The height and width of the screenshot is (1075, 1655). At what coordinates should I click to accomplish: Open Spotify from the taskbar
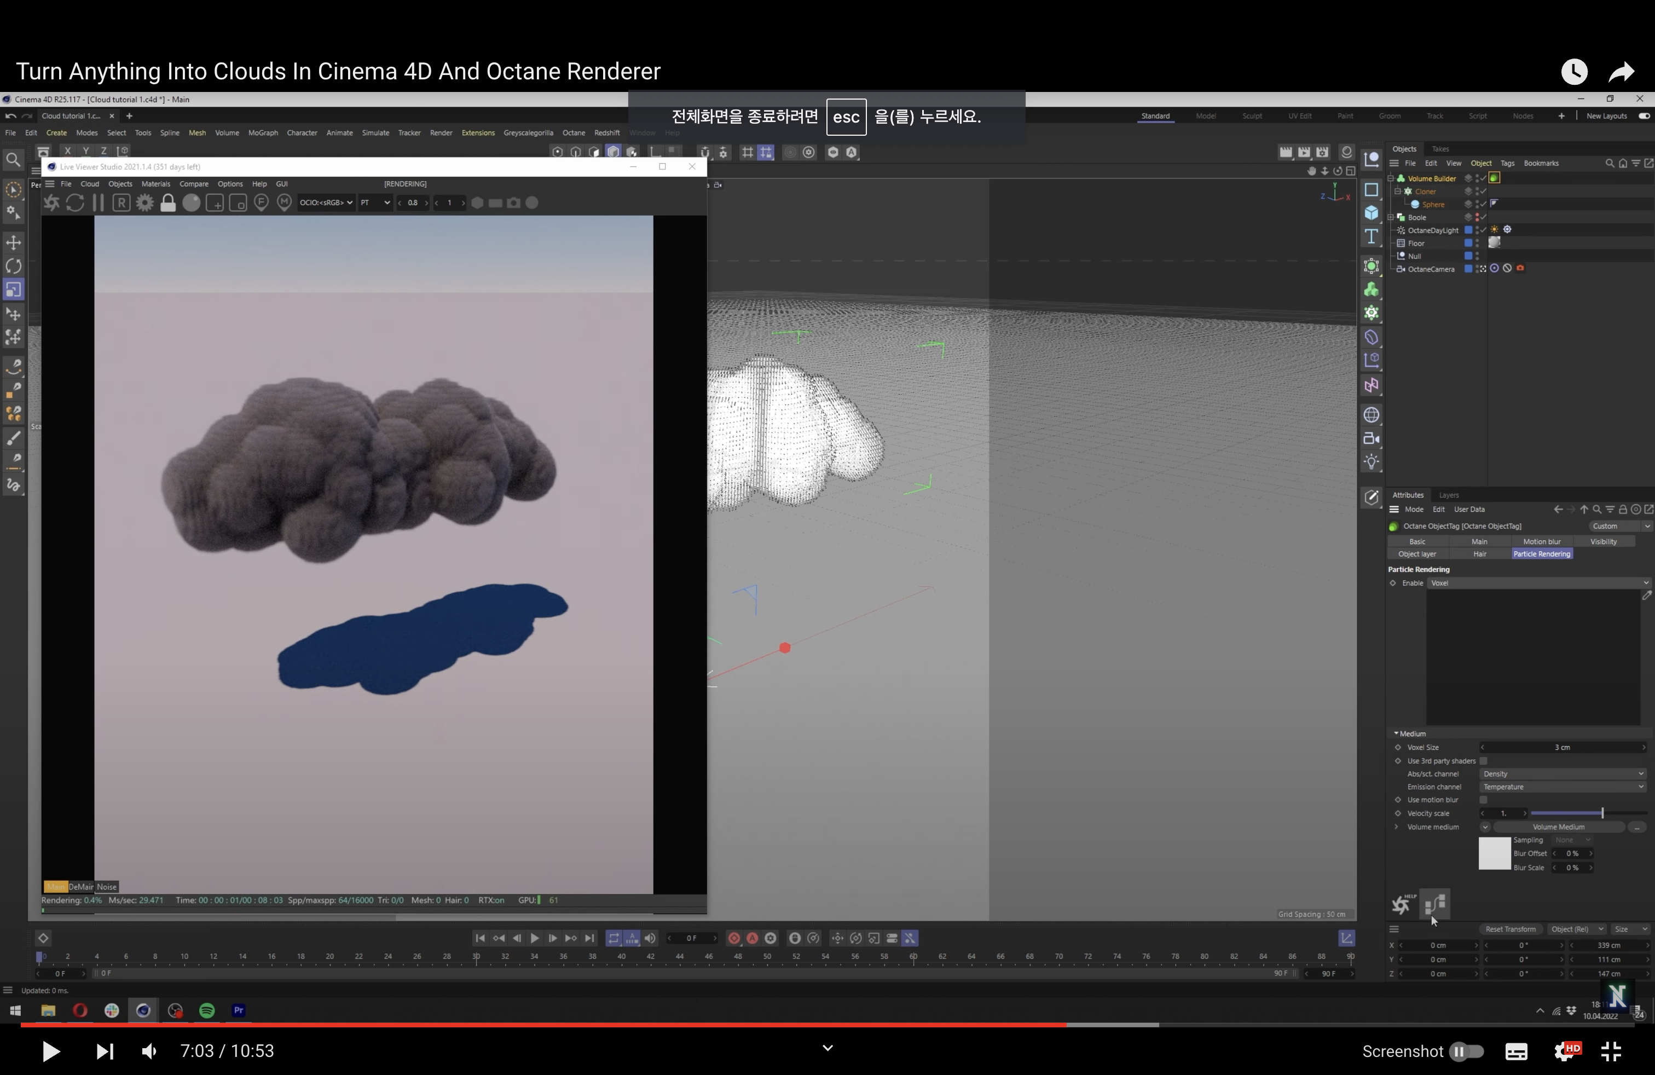tap(206, 1010)
